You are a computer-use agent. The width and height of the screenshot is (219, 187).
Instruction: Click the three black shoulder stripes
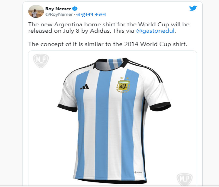pyautogui.click(x=145, y=71)
